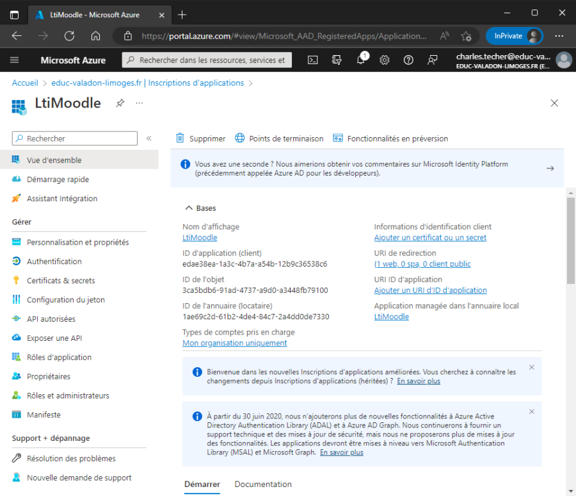Refresh the browser page

point(69,36)
